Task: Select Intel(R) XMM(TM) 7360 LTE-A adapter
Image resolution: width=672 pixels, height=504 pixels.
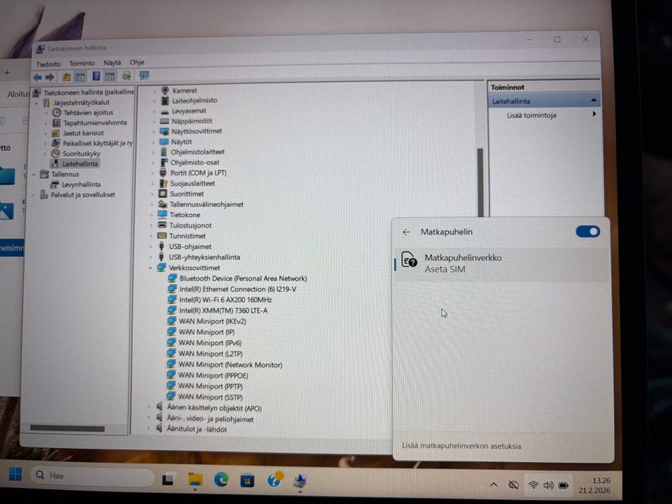Action: (223, 310)
